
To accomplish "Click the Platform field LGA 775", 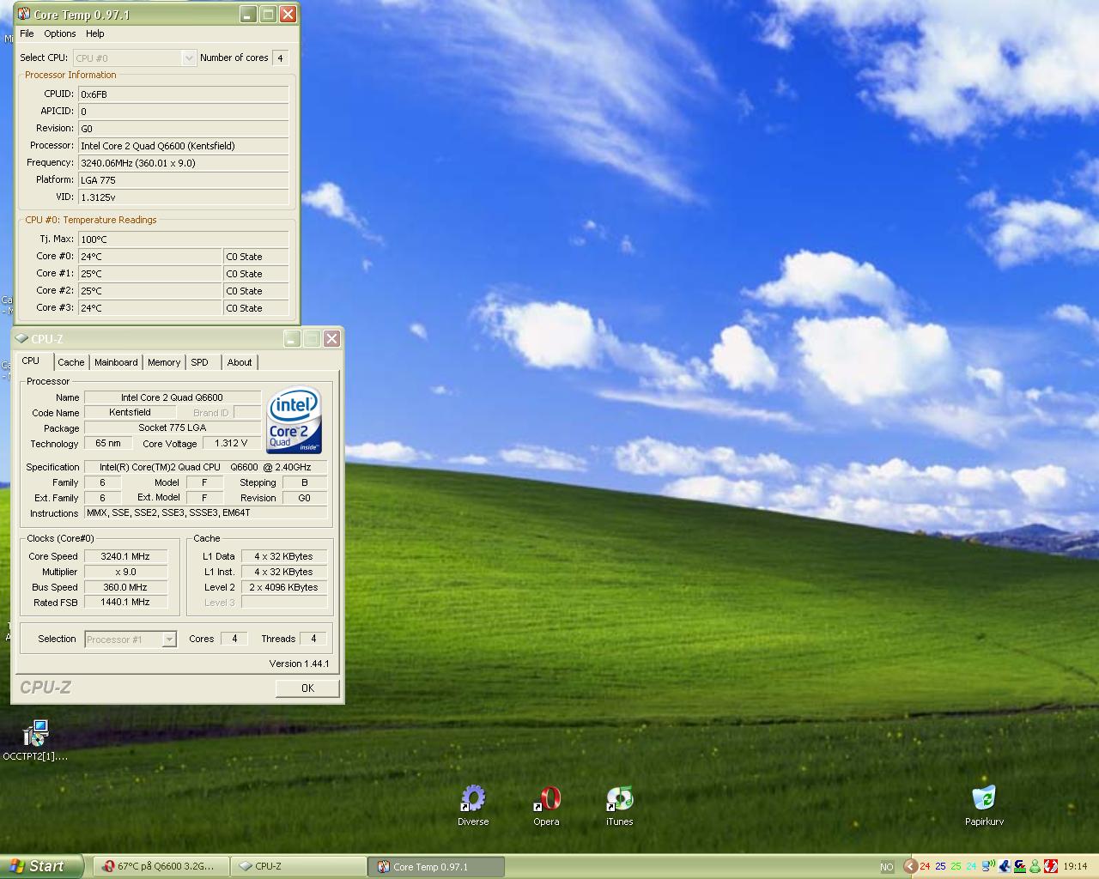I will tap(184, 179).
